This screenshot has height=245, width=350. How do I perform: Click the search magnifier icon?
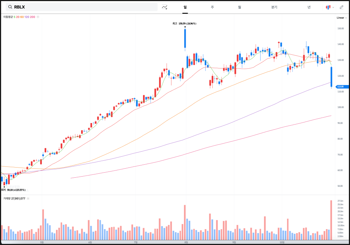(x=9, y=7)
